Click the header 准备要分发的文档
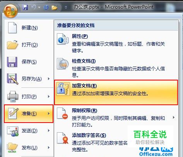The height and width of the screenshot is (157, 183). tap(76, 26)
